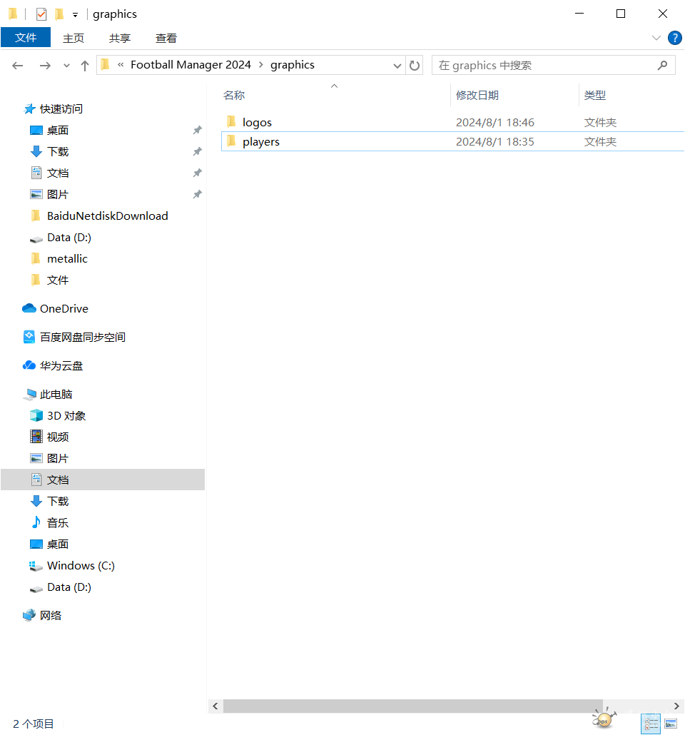The height and width of the screenshot is (735, 685).
Task: Open 3D 对象 under This PC
Action: pyautogui.click(x=66, y=416)
